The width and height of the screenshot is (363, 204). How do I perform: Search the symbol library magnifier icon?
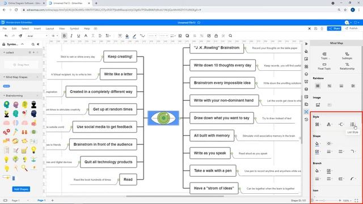[33, 44]
